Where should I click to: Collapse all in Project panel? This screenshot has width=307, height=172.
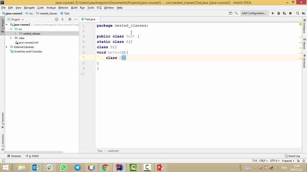[x=62, y=19]
